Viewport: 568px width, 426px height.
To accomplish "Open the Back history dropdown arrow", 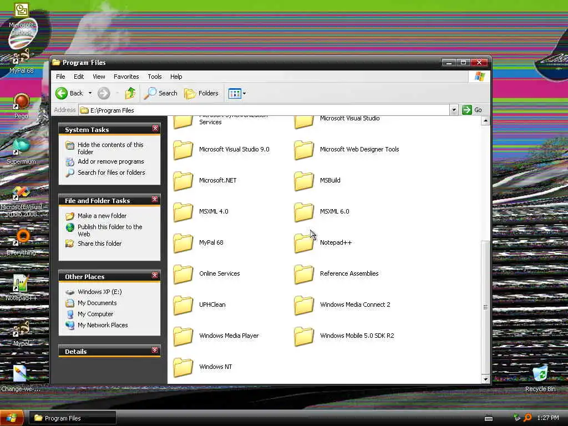I will (x=90, y=93).
